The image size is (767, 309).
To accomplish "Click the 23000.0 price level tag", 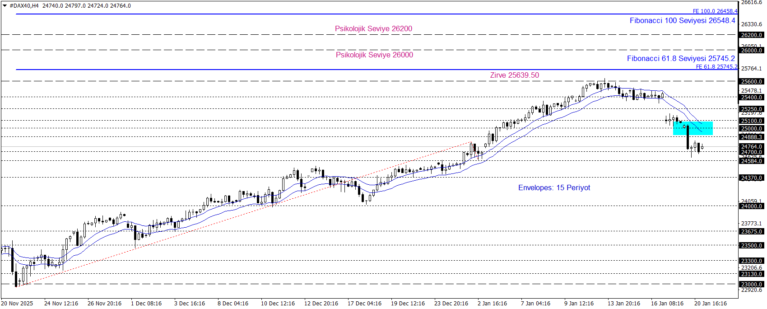I will pos(752,284).
